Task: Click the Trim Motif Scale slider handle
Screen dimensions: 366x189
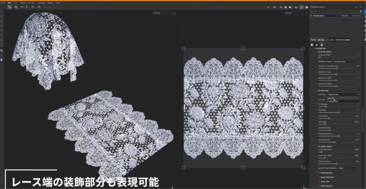Action: pyautogui.click(x=334, y=142)
